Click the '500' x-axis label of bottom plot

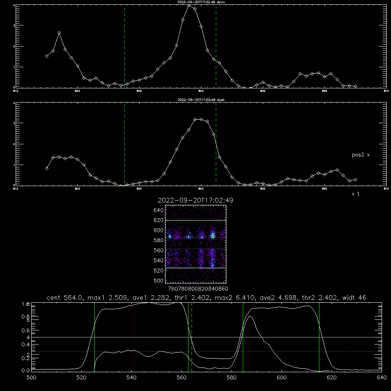point(31,378)
